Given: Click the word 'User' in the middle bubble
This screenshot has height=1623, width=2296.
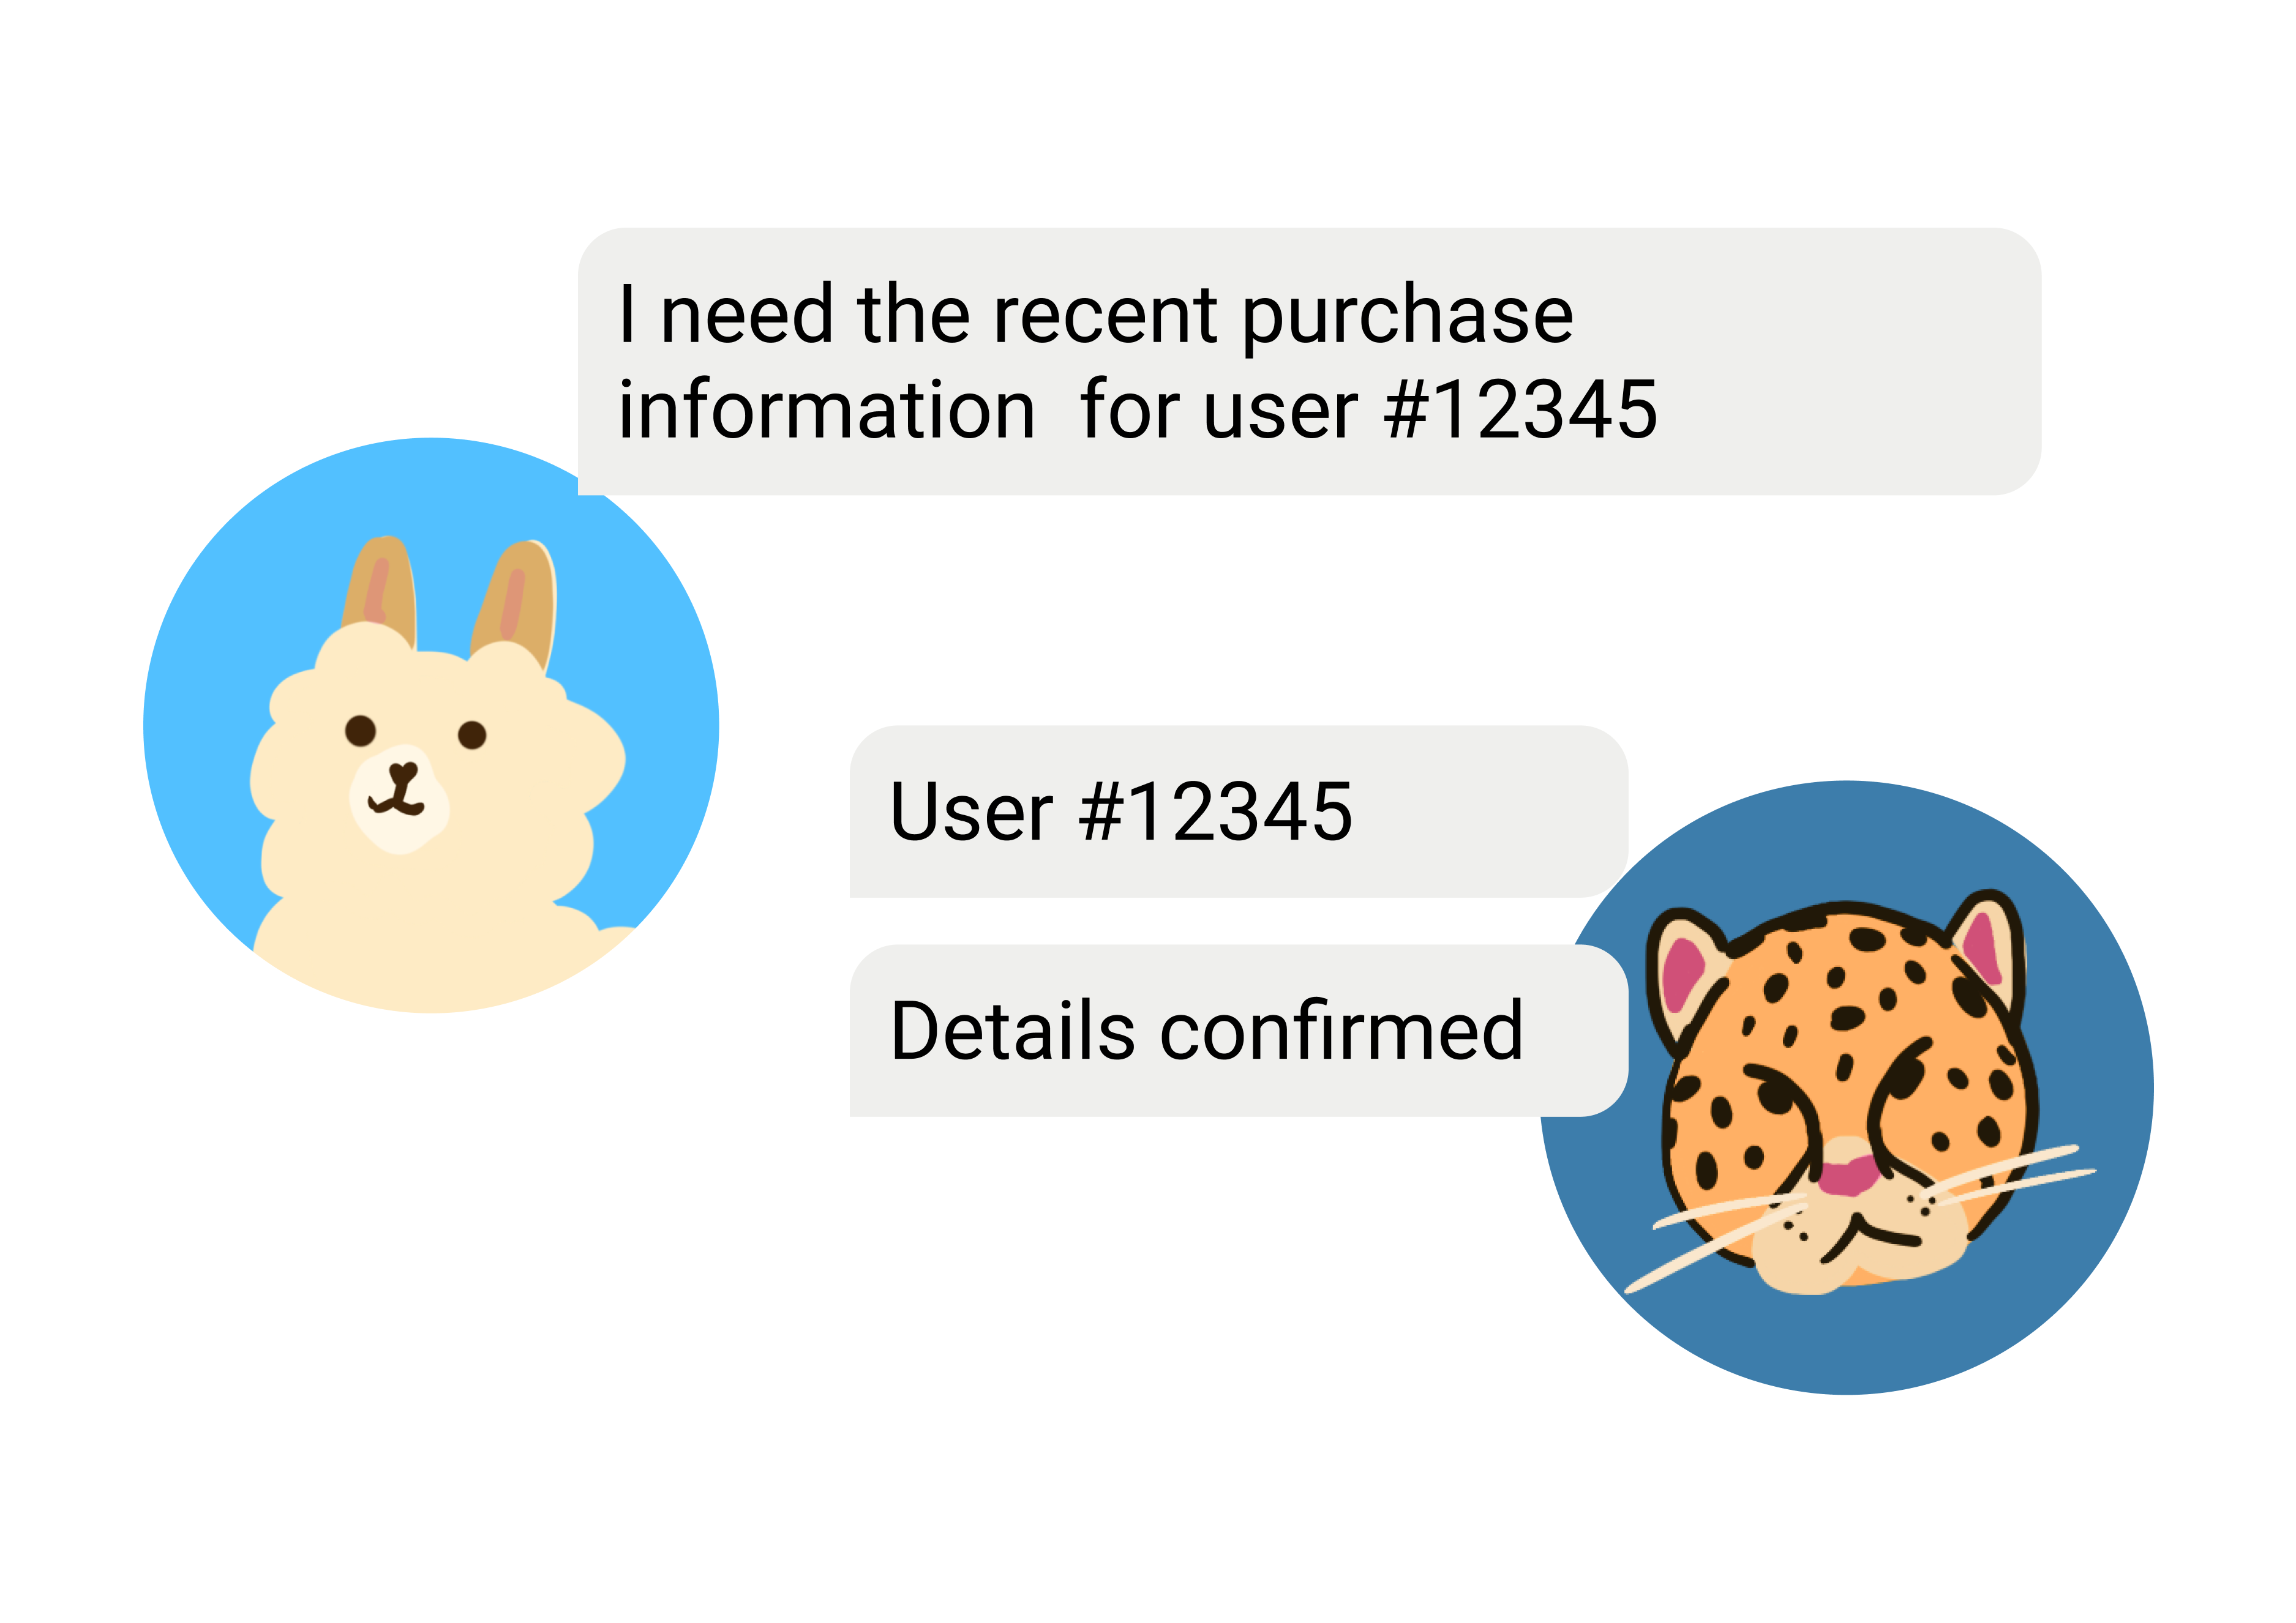Looking at the screenshot, I should tap(971, 812).
